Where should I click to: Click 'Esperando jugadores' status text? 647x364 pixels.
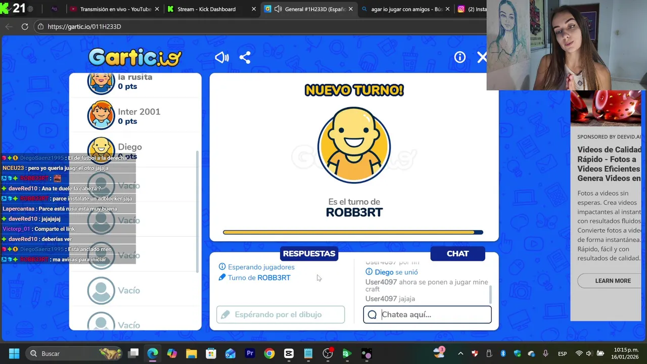pos(261,267)
